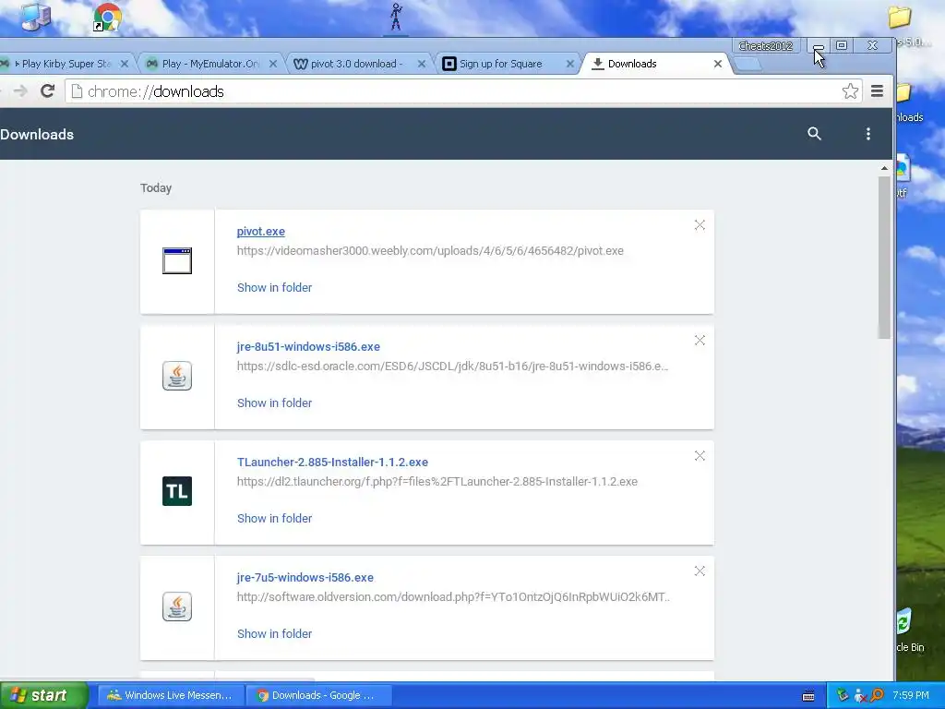Click the on-screen keyboard tray icon
The image size is (945, 709).
(x=808, y=696)
